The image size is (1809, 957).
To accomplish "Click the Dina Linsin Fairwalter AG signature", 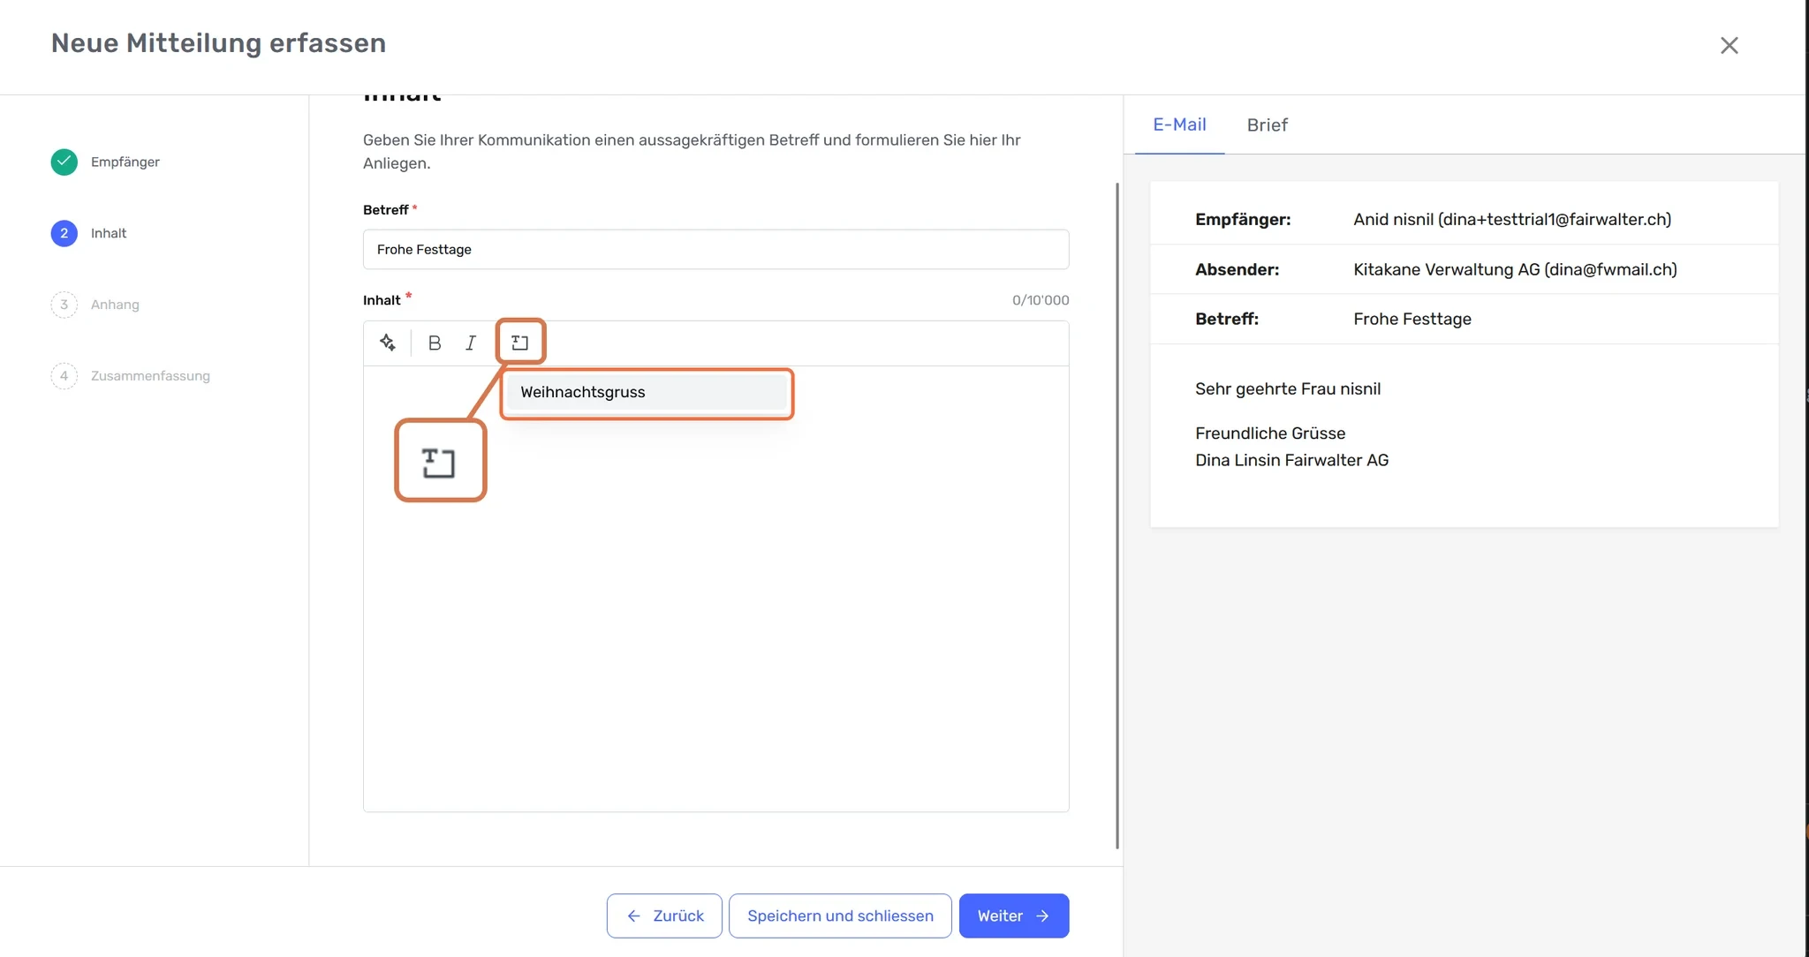I will [x=1291, y=460].
